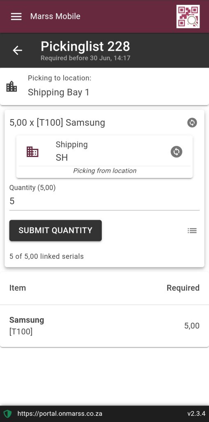
Task: Click the Pickinglist 228 heading
Action: 85,46
